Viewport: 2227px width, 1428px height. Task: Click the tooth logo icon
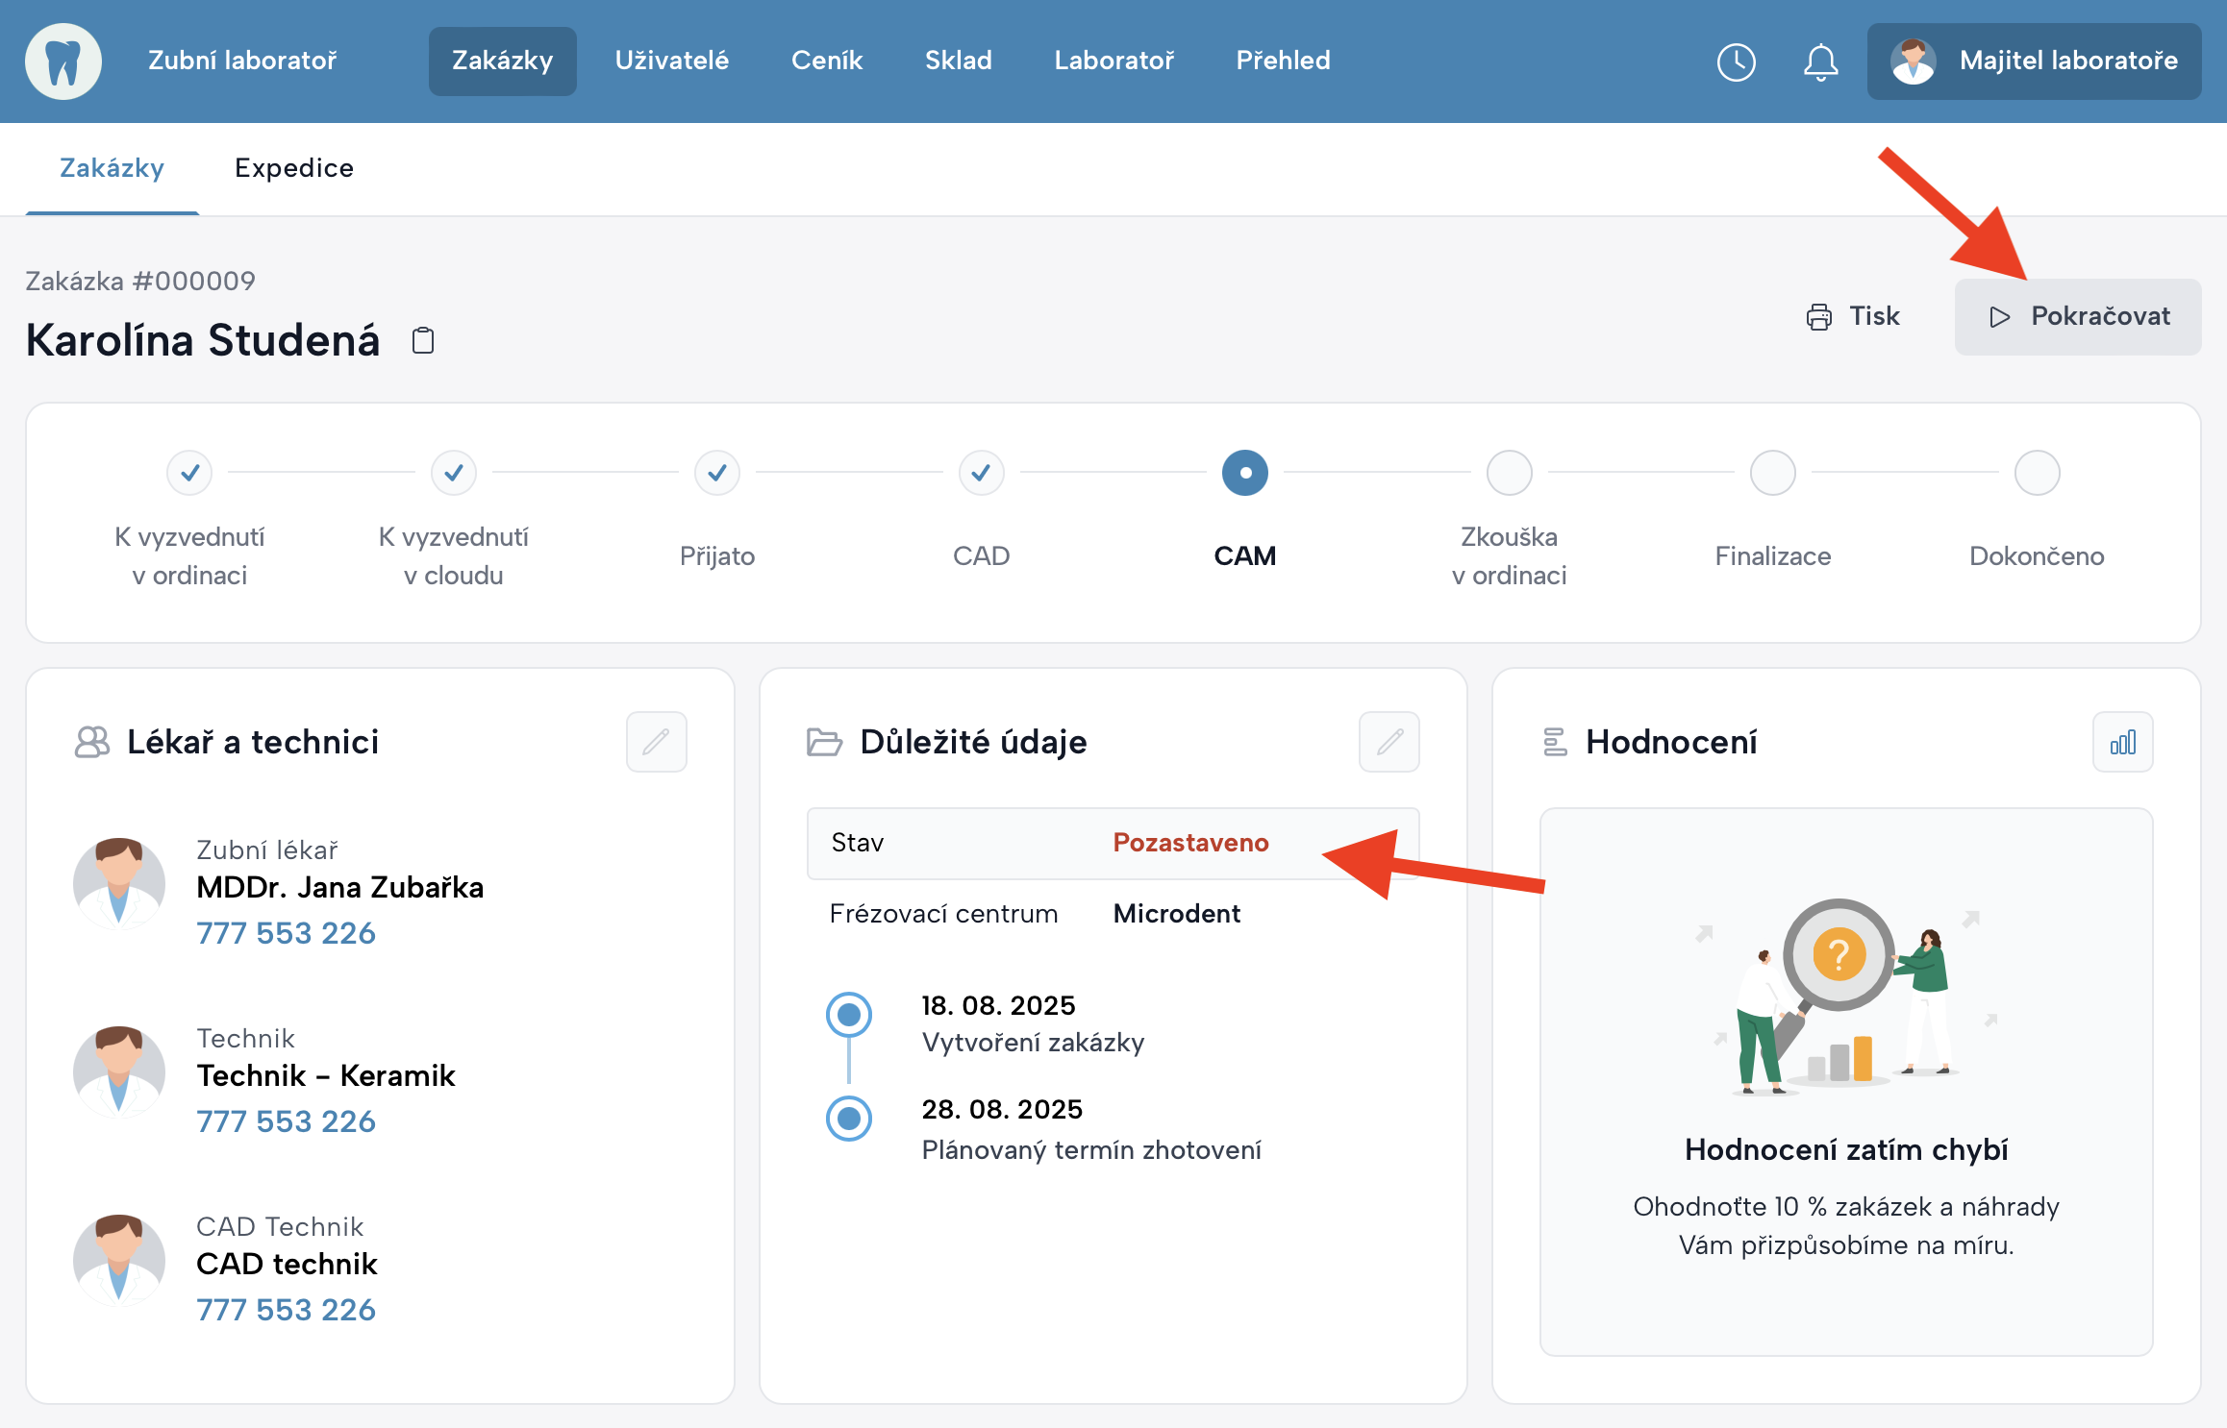coord(63,62)
